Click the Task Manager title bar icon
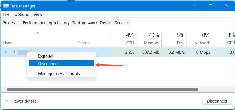 coord(6,6)
